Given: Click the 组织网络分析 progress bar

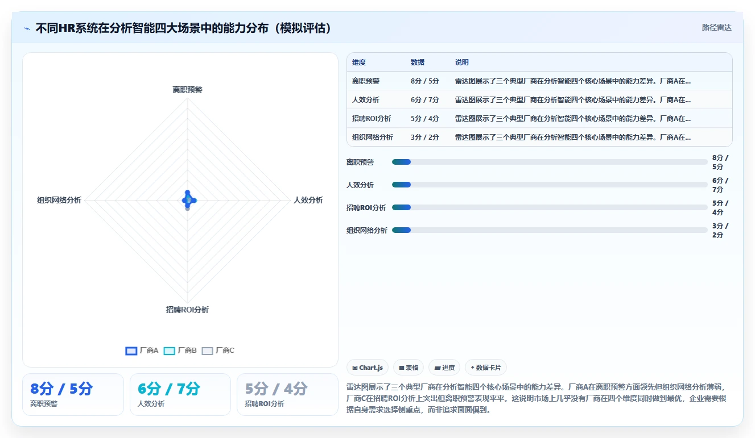Looking at the screenshot, I should click(550, 230).
